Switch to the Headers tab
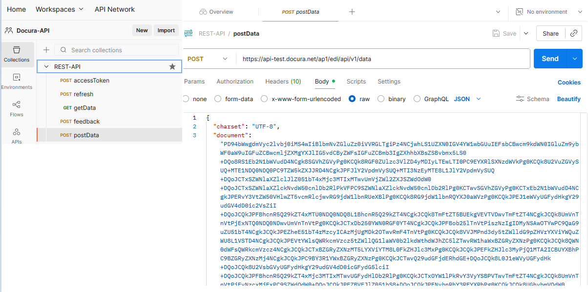Screen dimensions: 588x292 pyautogui.click(x=283, y=82)
